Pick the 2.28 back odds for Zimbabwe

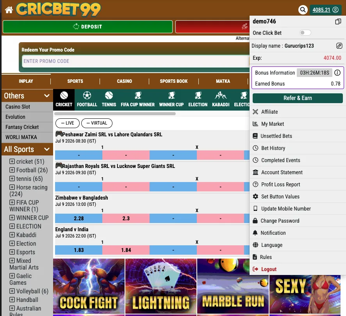79,218
